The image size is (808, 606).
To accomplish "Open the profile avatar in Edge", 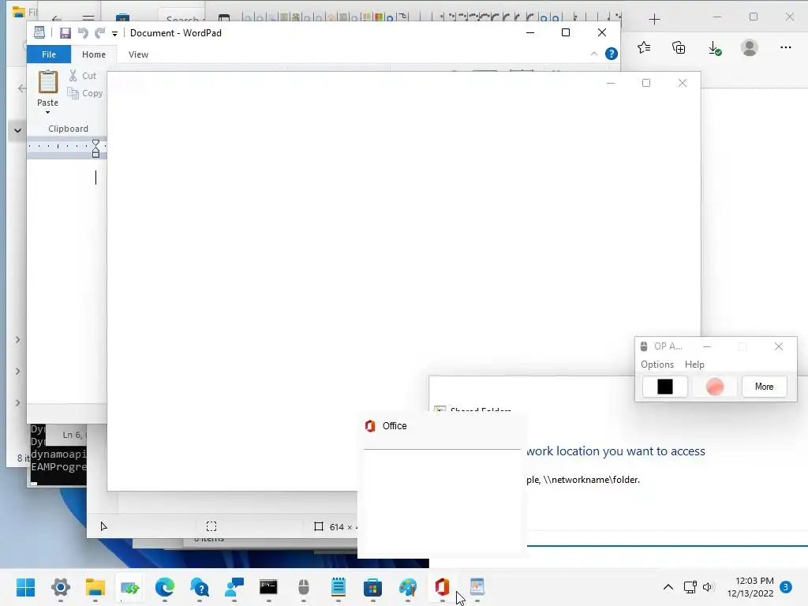I will click(750, 48).
